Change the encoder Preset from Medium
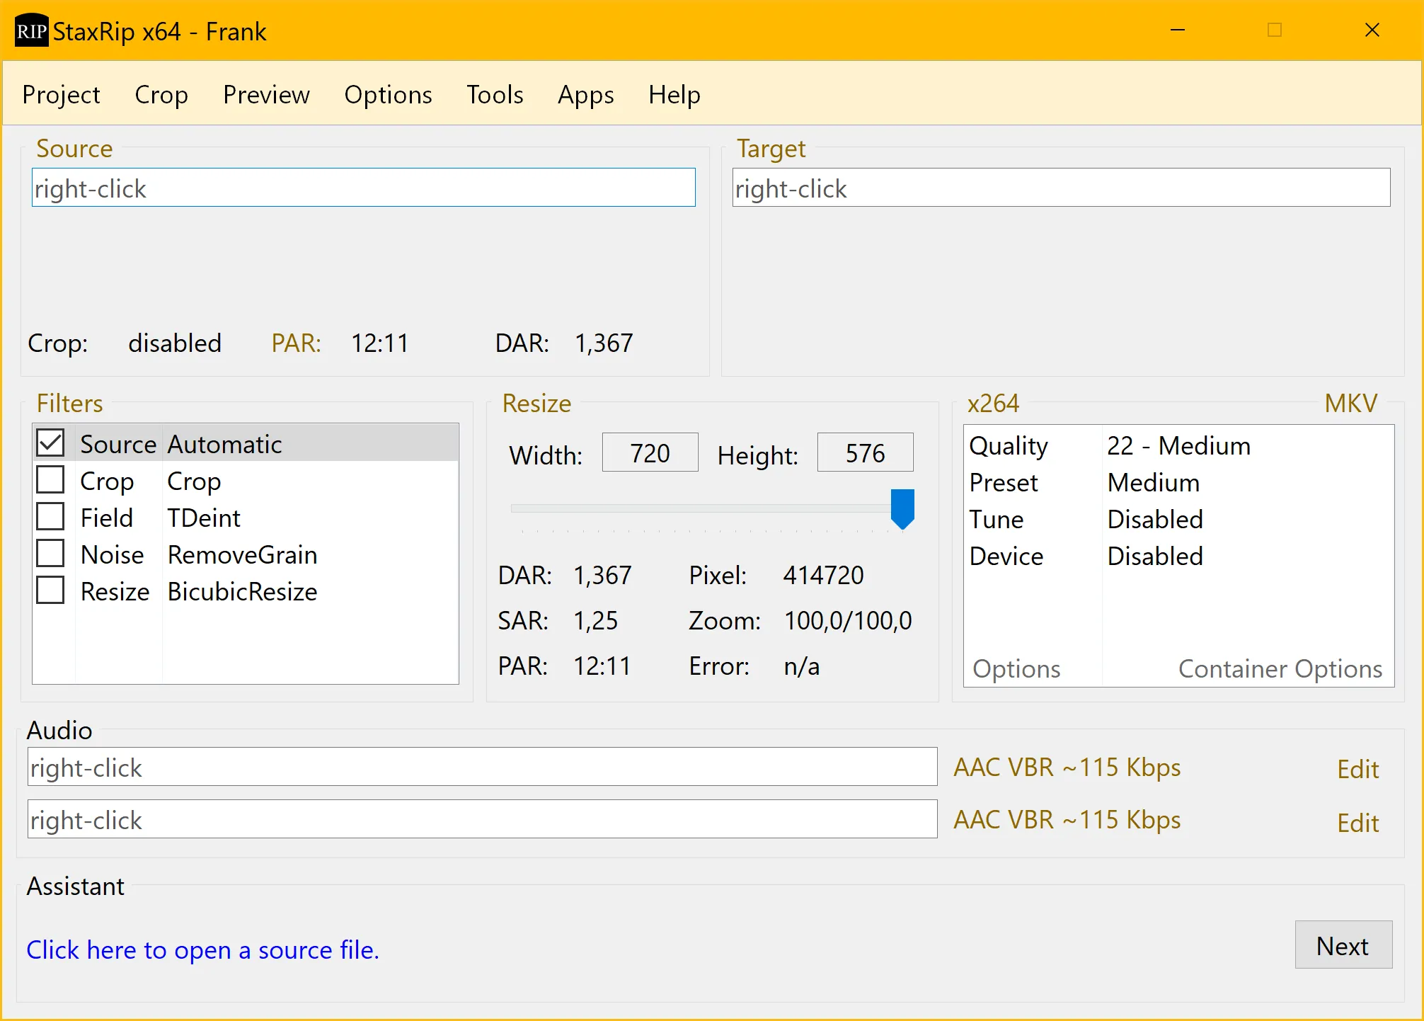This screenshot has width=1424, height=1021. 1154,482
